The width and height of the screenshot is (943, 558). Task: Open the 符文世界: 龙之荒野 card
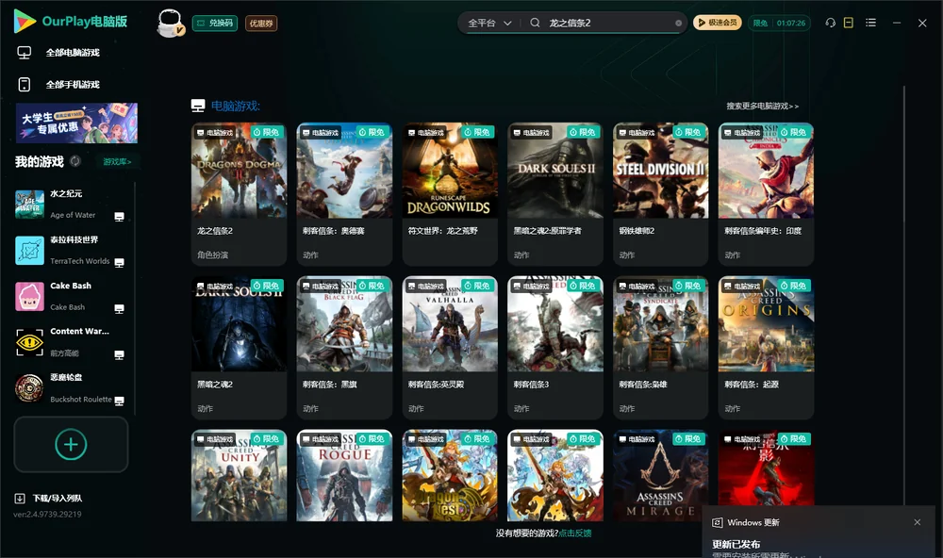[450, 194]
